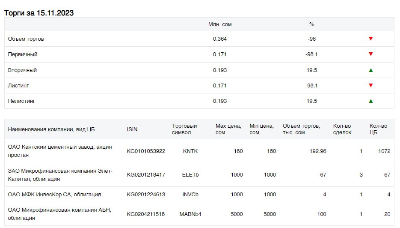
Task: Click trade volume 192.96 for KNTK
Action: [318, 151]
